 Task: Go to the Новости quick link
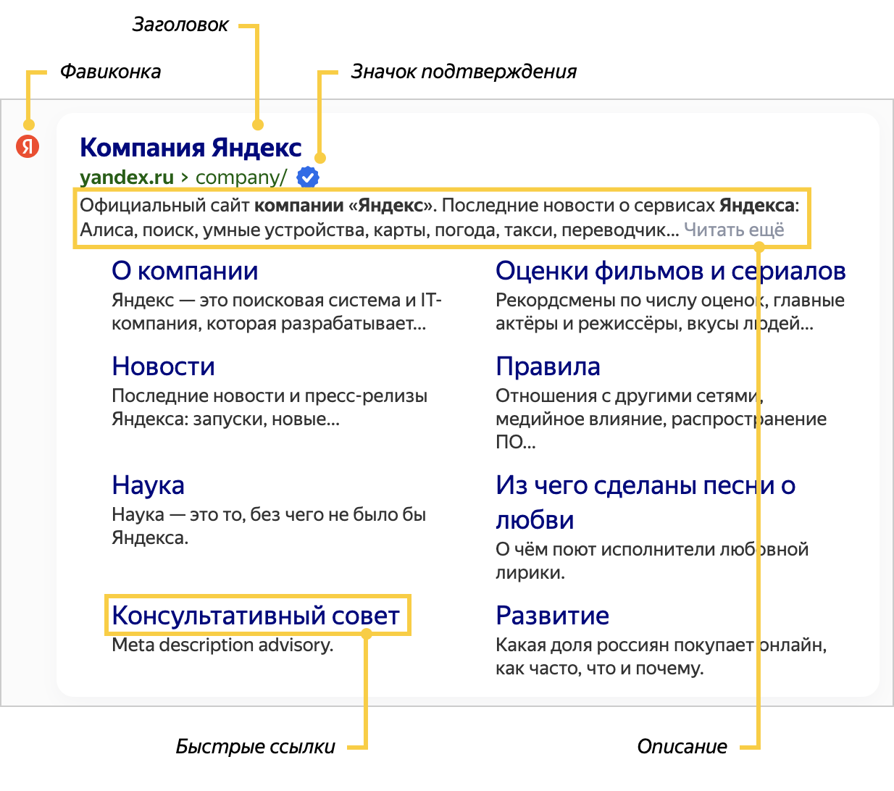click(163, 367)
